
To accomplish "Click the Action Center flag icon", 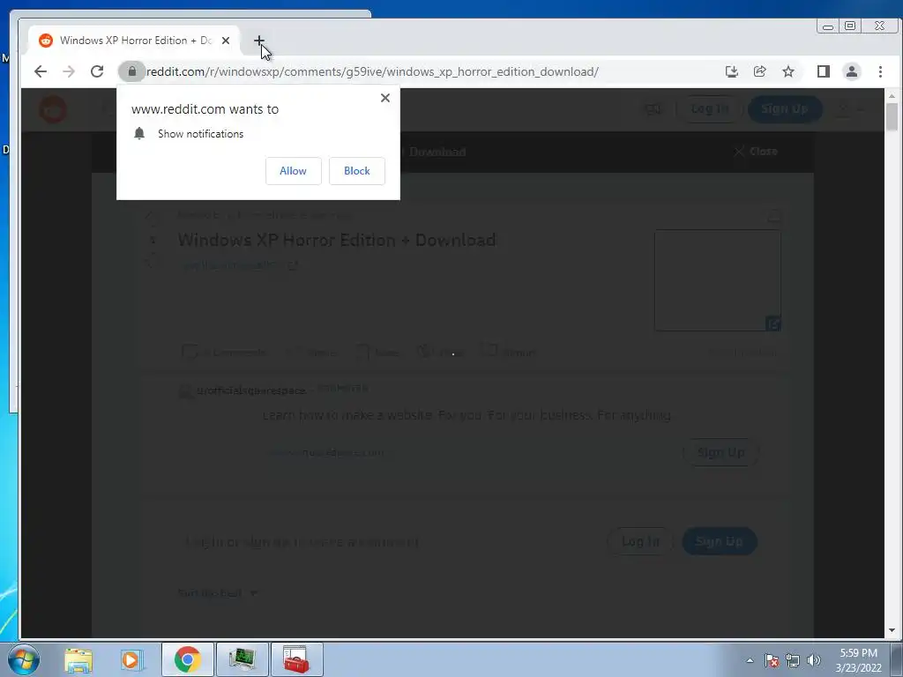I will pos(772,660).
